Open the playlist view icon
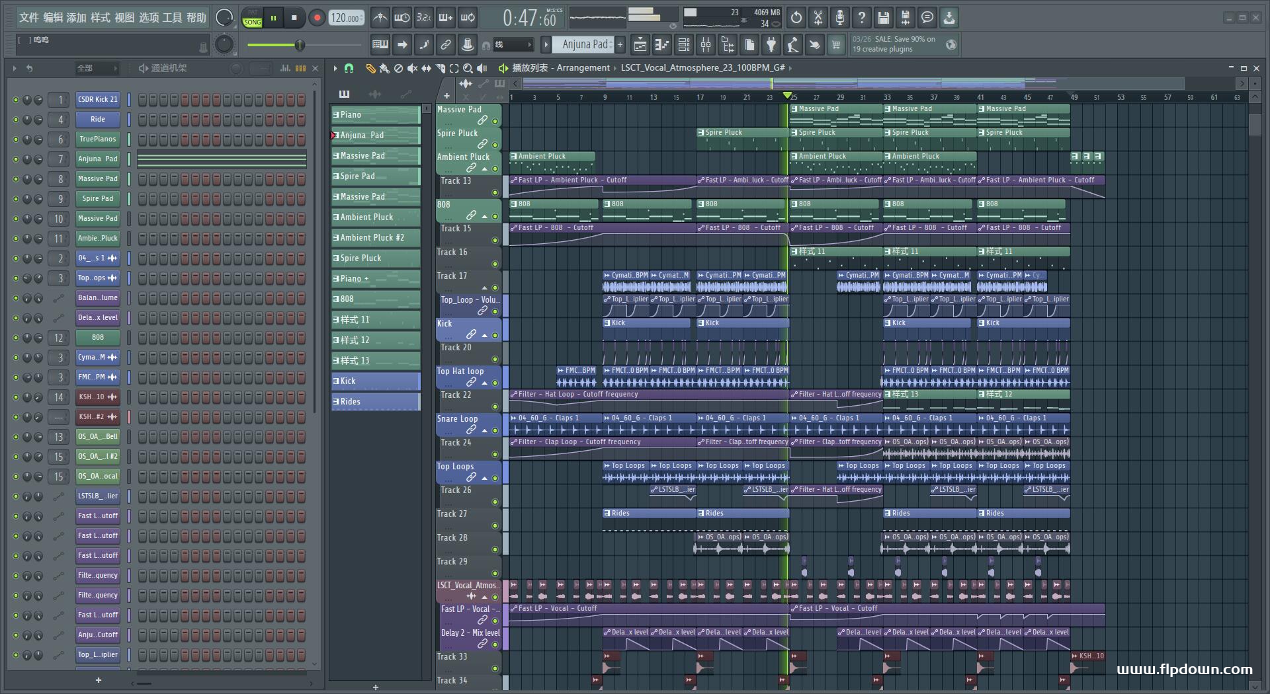 tap(640, 45)
